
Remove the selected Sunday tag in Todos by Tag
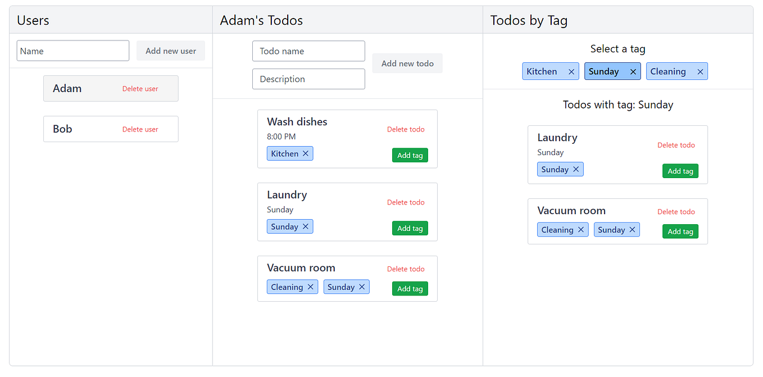click(x=633, y=71)
